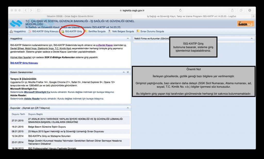
Task: Click Hizmet Alan İşyerleri underlined text
Action: 21,57
